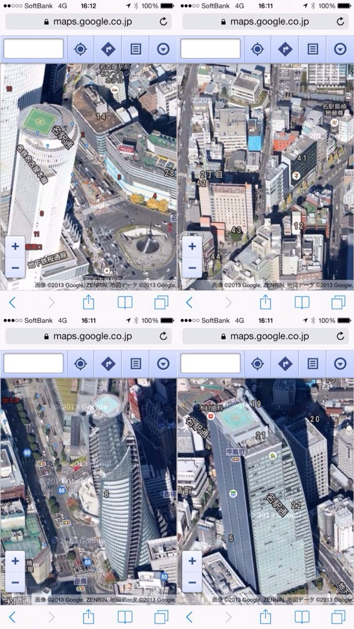The image size is (354, 629).
Task: Click the search field in the 16:12 screenshot
Action: [x=34, y=49]
